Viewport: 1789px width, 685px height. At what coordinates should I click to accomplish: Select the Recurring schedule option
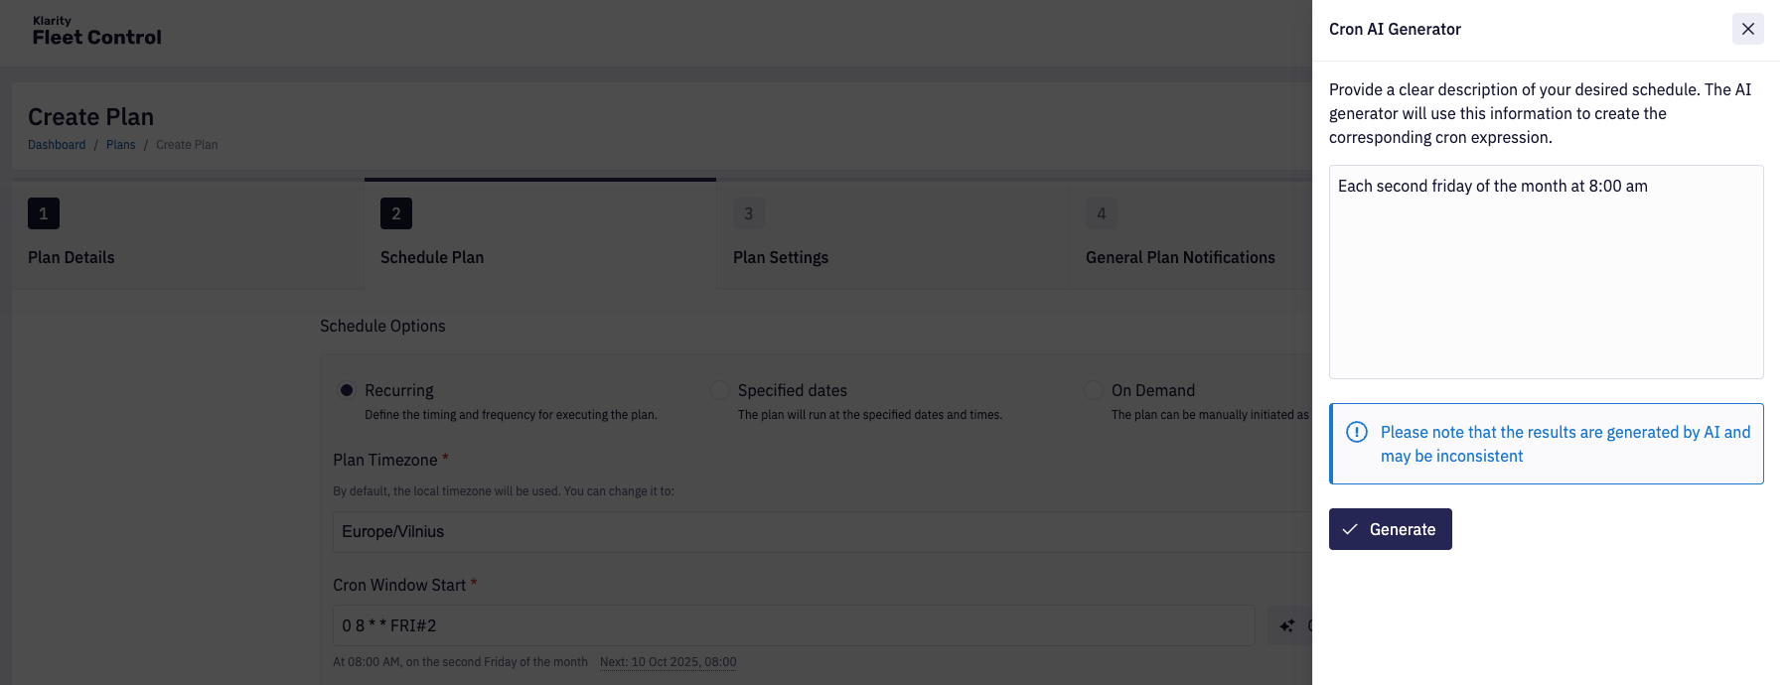[x=347, y=390]
